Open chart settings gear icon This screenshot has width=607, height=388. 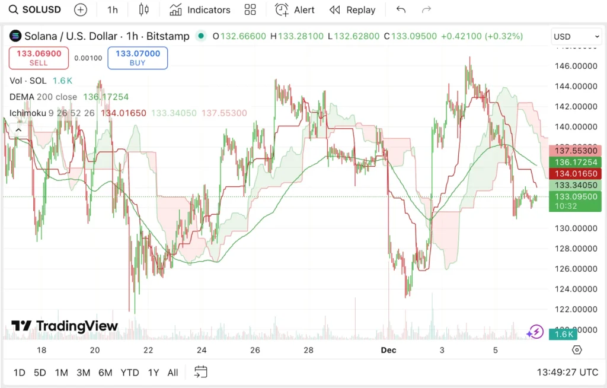click(577, 350)
